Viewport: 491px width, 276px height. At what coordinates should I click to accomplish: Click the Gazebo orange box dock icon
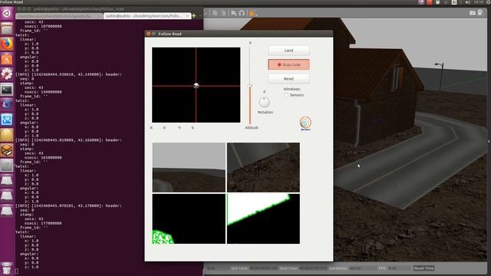pyautogui.click(x=7, y=150)
